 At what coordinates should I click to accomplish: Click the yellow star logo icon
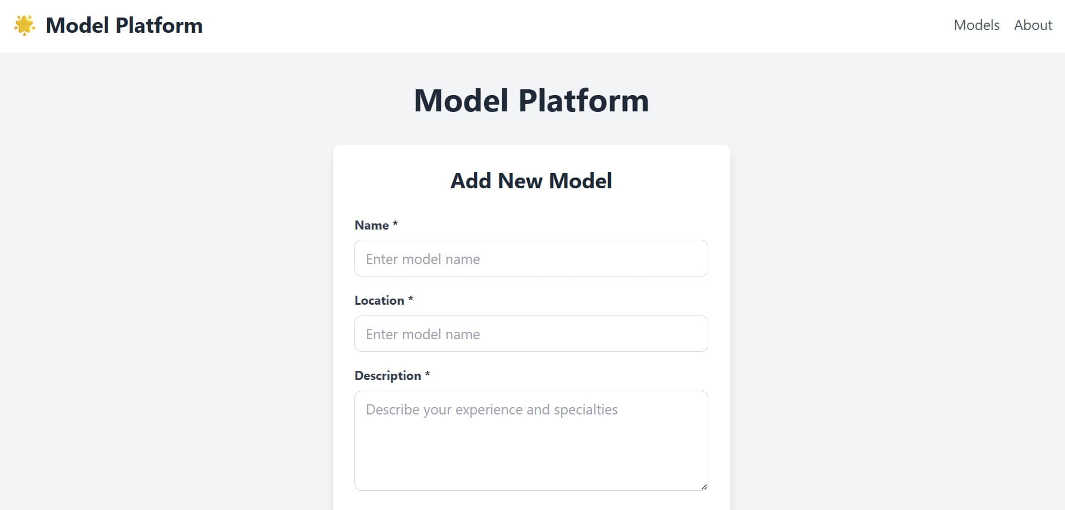coord(24,25)
